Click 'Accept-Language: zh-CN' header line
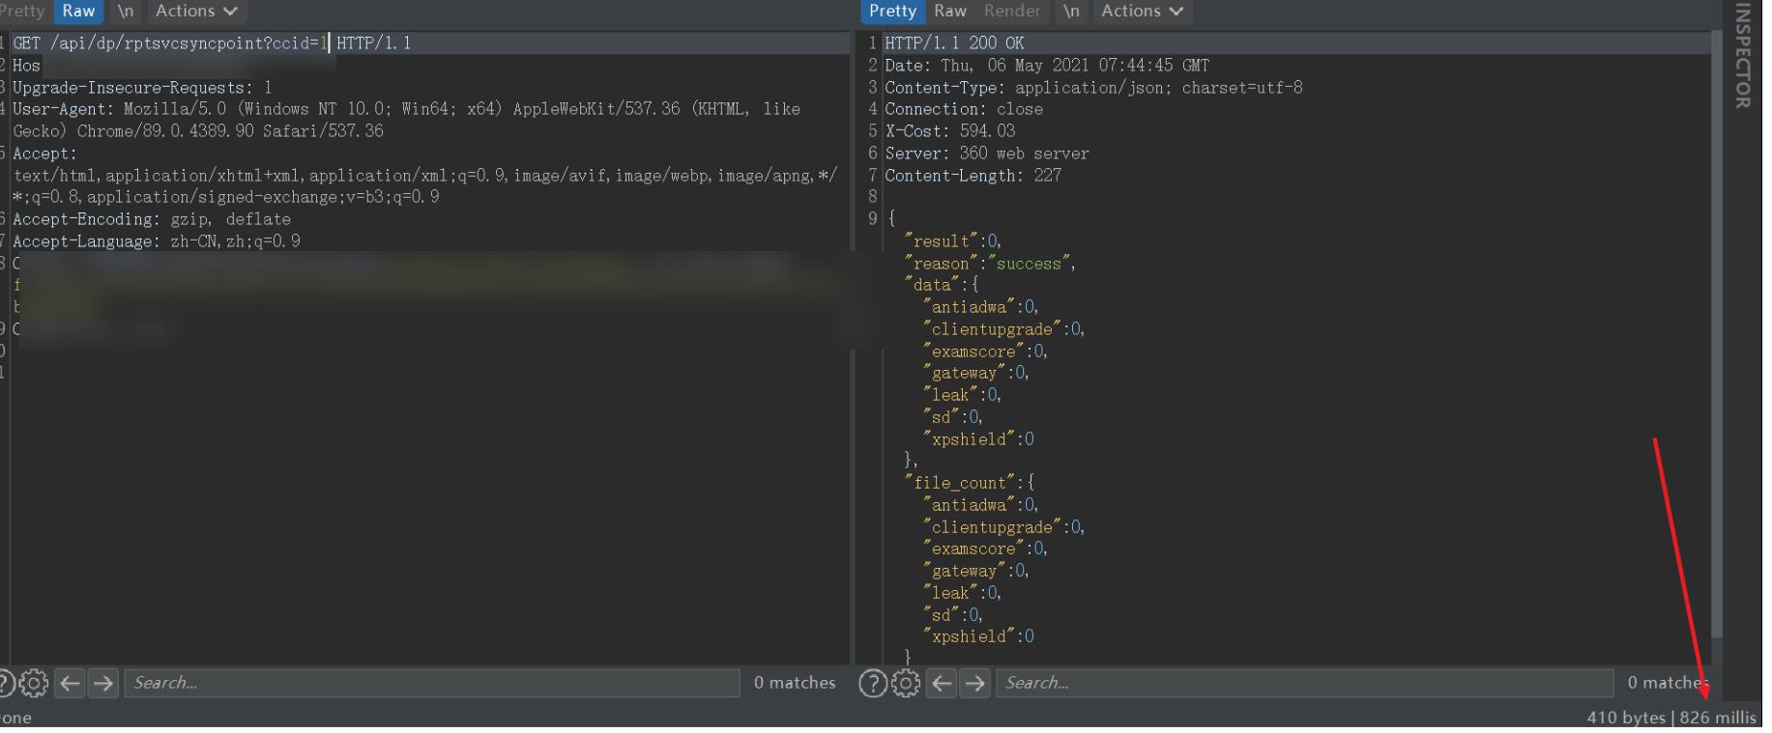Image resolution: width=1772 pixels, height=733 pixels. click(157, 241)
